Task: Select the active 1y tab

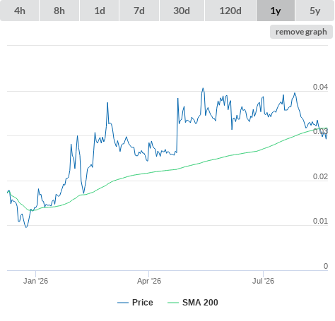Action: point(276,11)
